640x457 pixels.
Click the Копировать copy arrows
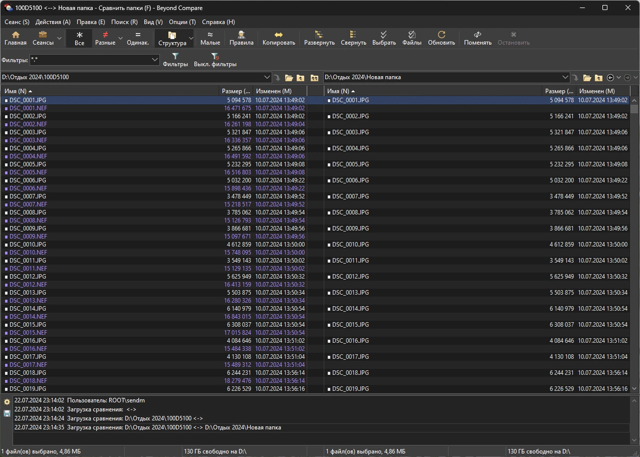[278, 38]
